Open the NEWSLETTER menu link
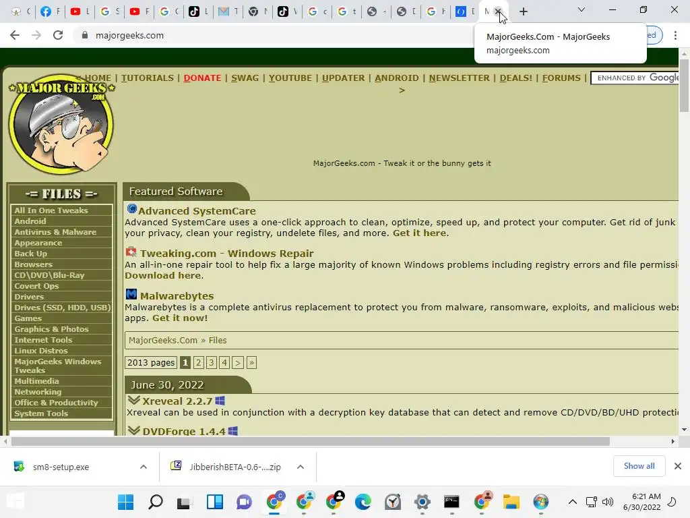This screenshot has height=518, width=690. point(460,78)
